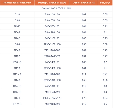Select dimensions cell 740x1840x90
This screenshot has width=113, height=108.
tap(52, 86)
